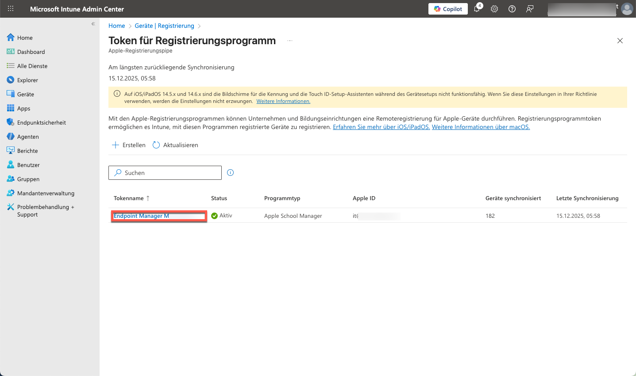Click the Geräte icon in sidebar
This screenshot has width=636, height=376.
pos(11,94)
